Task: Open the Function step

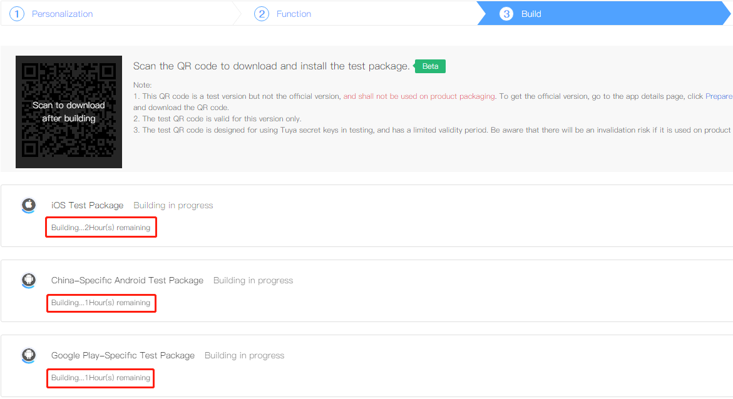Action: point(294,14)
